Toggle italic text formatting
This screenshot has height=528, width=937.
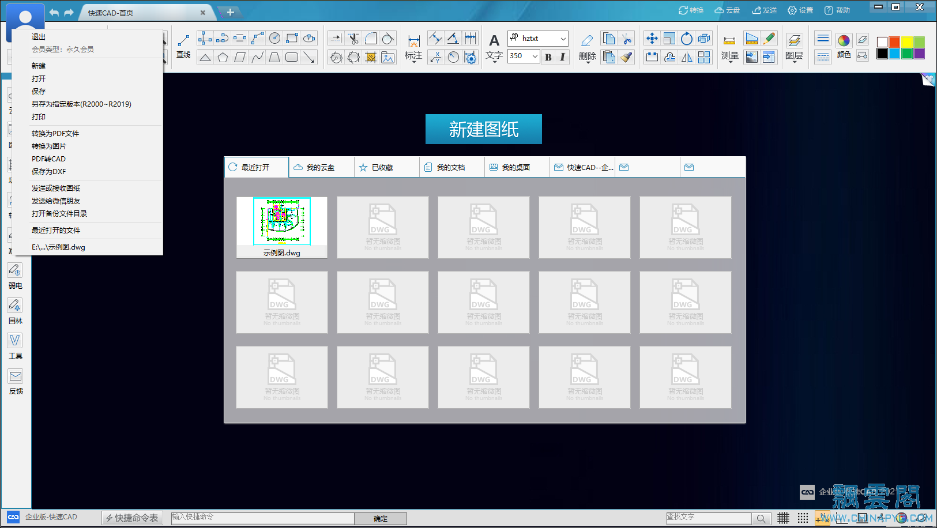coord(563,56)
